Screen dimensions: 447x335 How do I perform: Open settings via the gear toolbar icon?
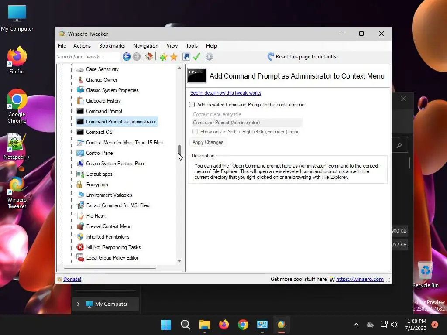click(209, 57)
